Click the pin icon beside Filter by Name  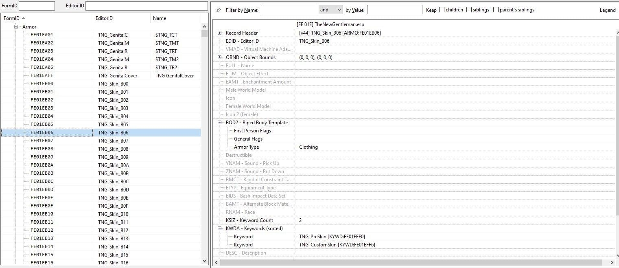tap(219, 10)
